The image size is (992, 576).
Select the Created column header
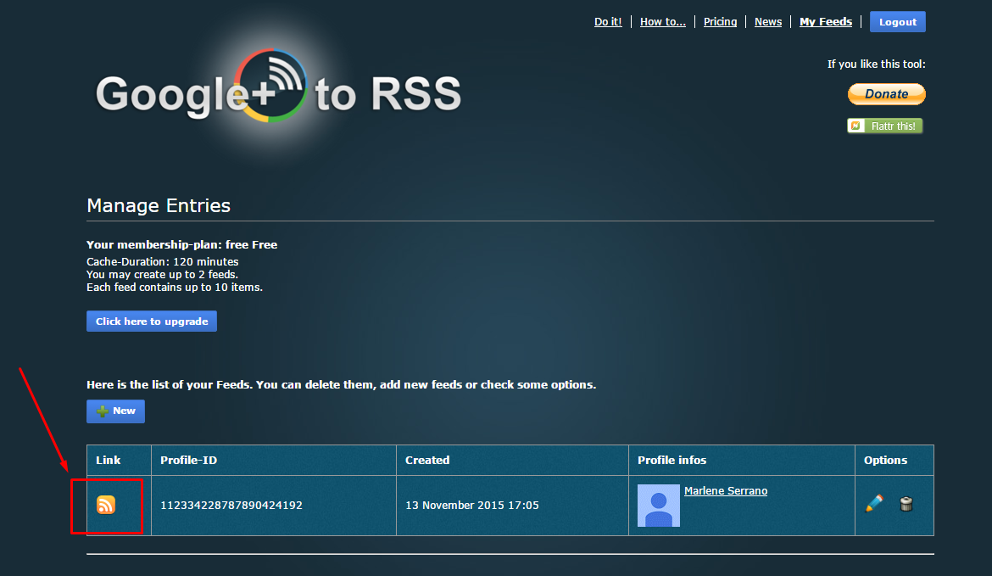427,460
